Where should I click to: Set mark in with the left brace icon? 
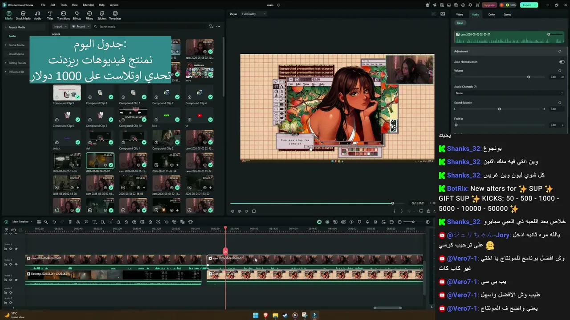[394, 211]
